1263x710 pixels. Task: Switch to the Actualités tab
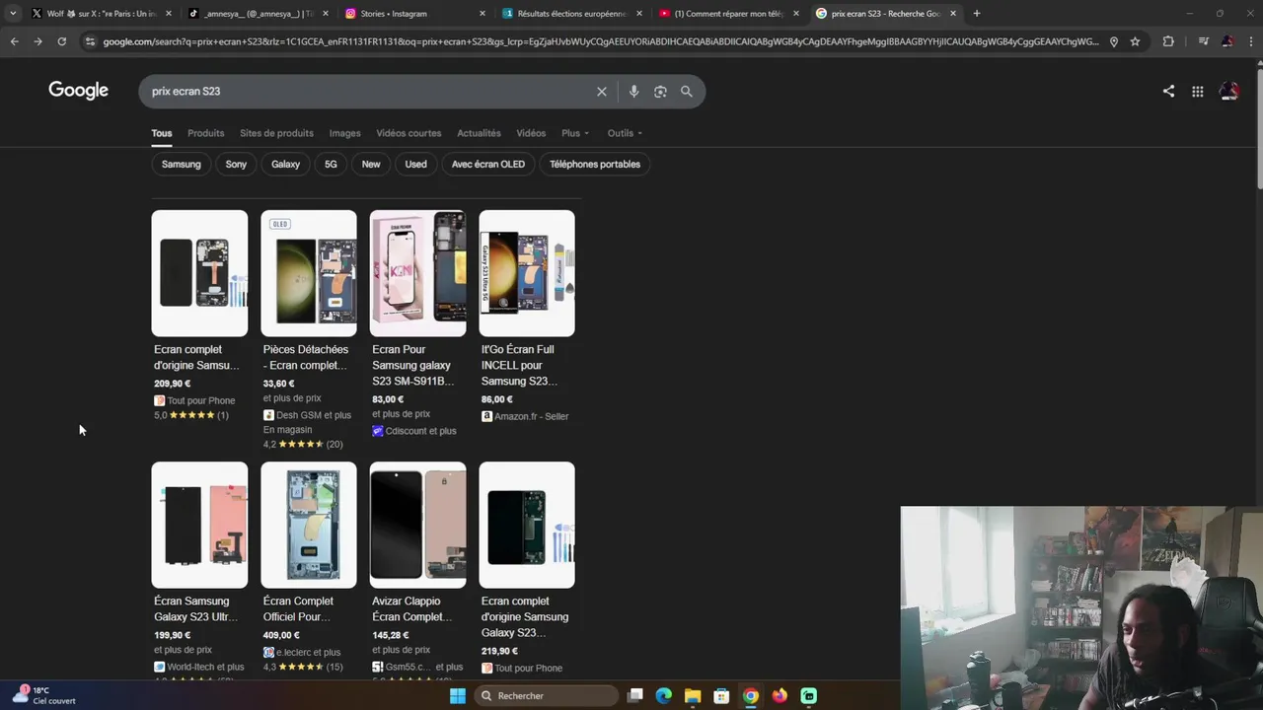coord(479,133)
